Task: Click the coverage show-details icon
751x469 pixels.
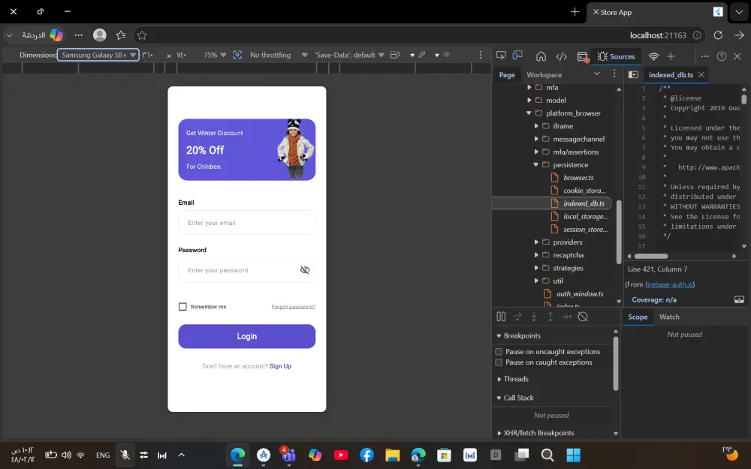Action: (739, 299)
